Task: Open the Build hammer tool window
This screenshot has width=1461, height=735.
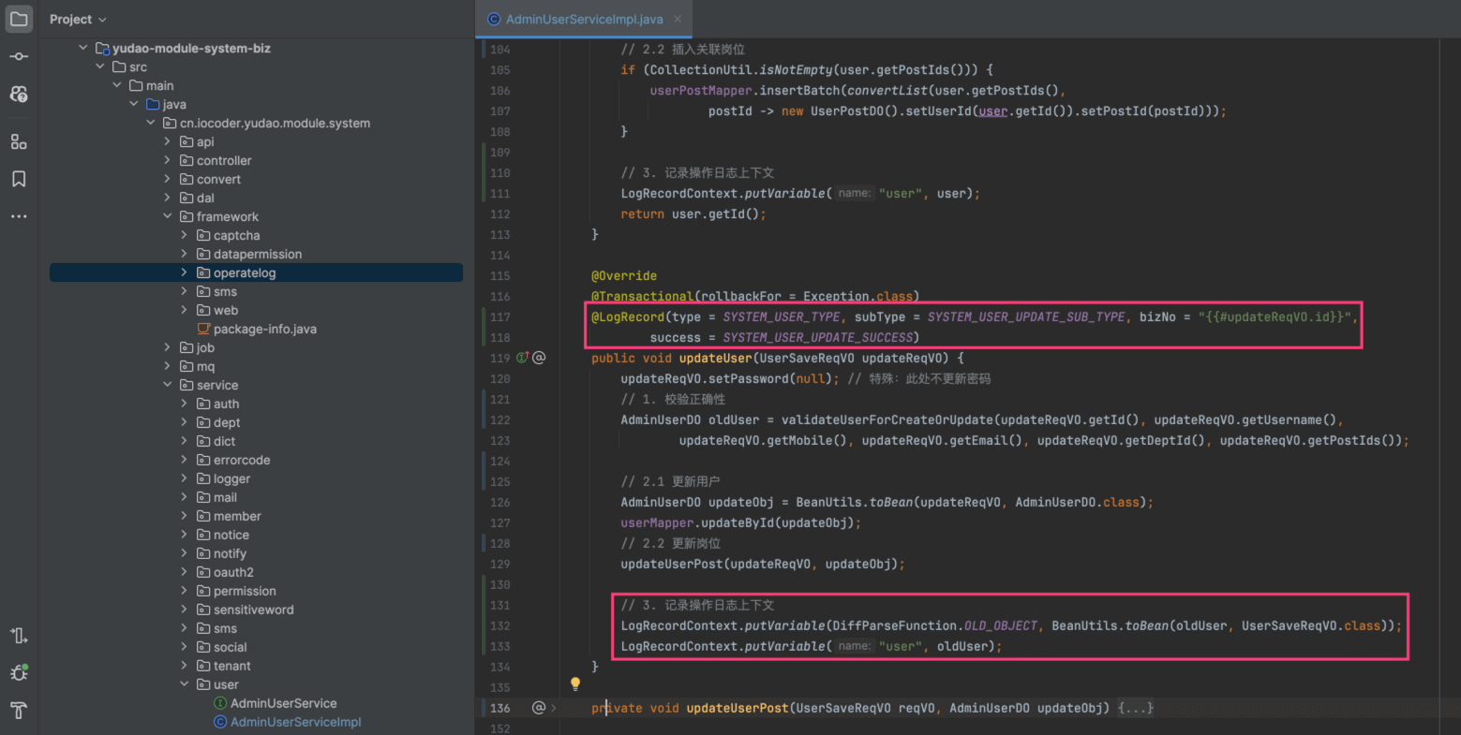Action: pos(19,710)
